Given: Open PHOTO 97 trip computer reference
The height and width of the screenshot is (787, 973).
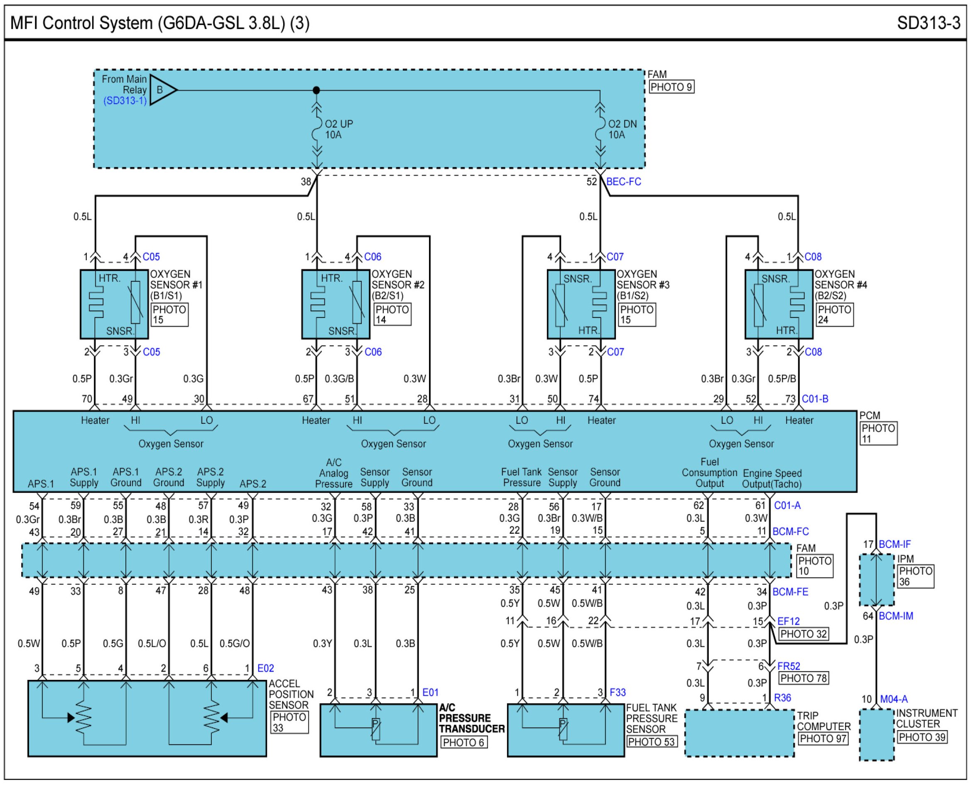Looking at the screenshot, I should click(x=823, y=738).
